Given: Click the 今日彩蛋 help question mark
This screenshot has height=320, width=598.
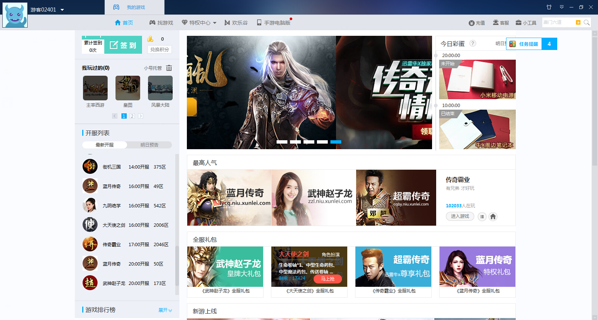Looking at the screenshot, I should pyautogui.click(x=473, y=43).
